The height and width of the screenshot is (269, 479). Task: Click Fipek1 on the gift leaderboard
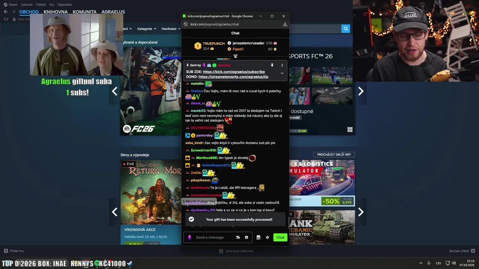click(238, 49)
